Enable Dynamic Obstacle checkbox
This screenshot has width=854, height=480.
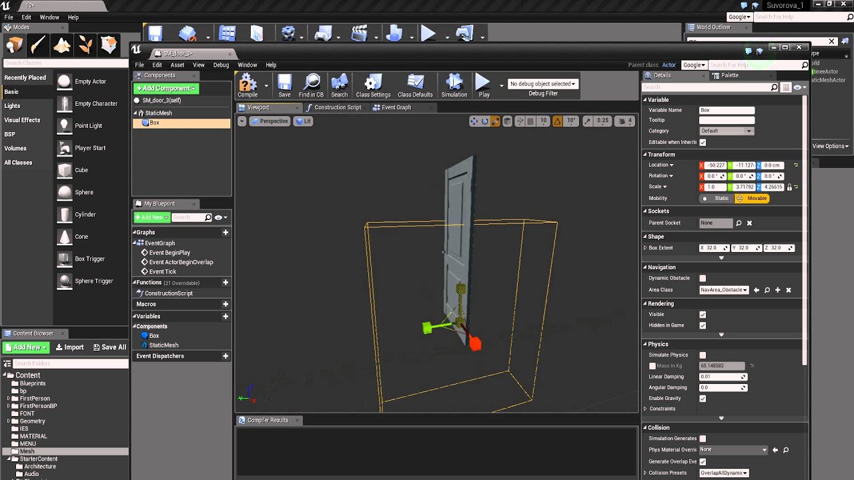[x=703, y=278]
